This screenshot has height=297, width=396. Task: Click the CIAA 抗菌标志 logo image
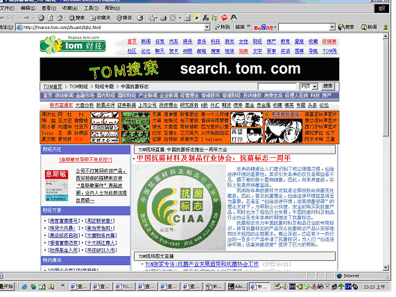click(179, 207)
